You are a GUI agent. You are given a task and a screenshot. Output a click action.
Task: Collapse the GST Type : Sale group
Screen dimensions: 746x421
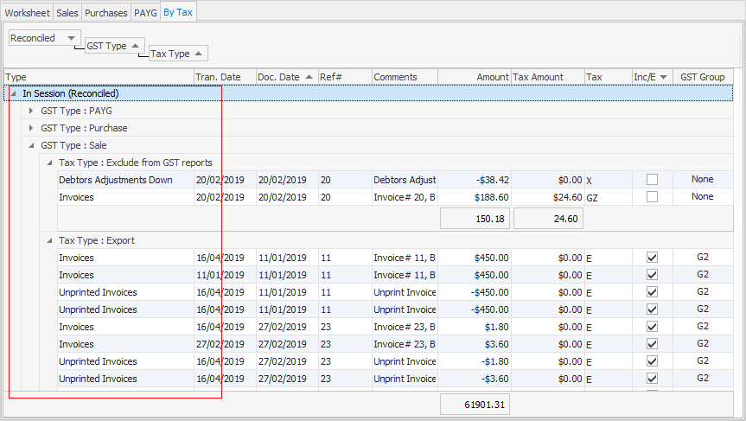click(x=32, y=145)
